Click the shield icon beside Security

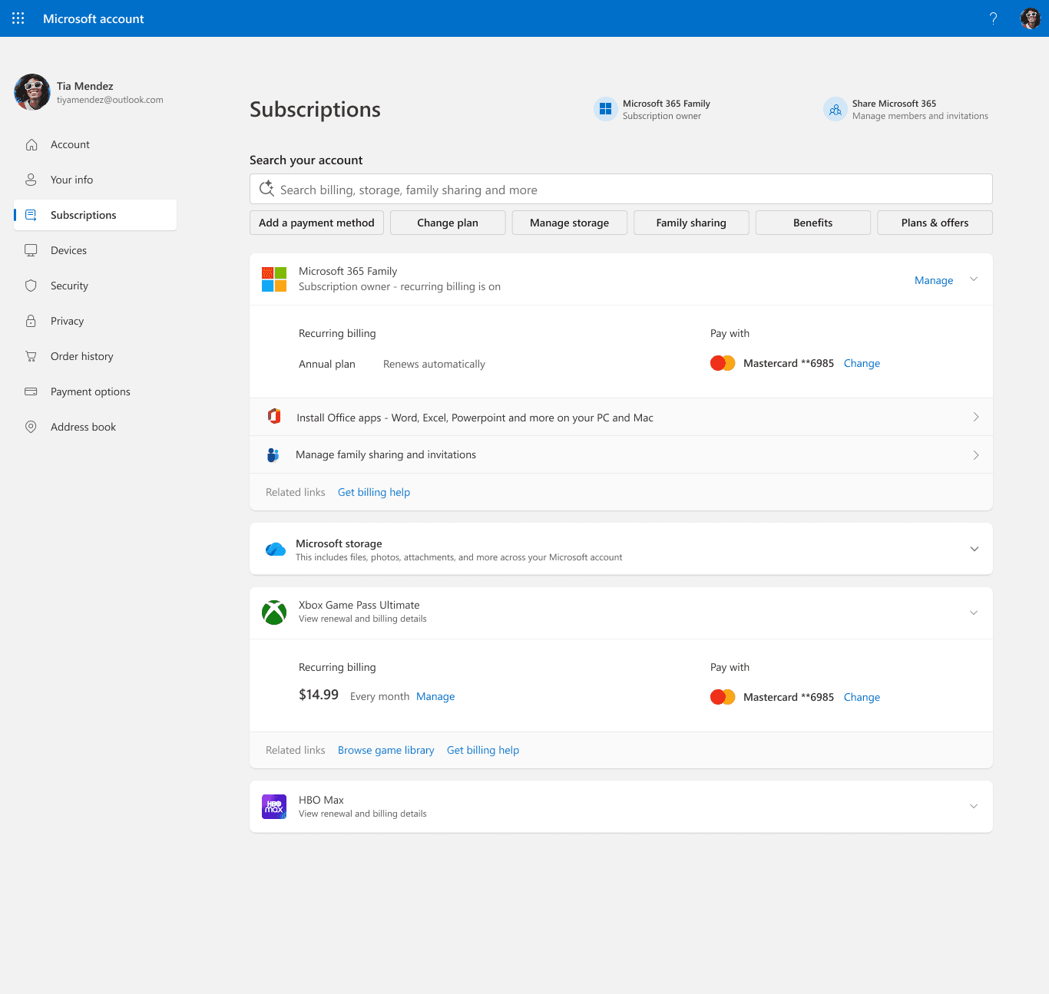[31, 286]
